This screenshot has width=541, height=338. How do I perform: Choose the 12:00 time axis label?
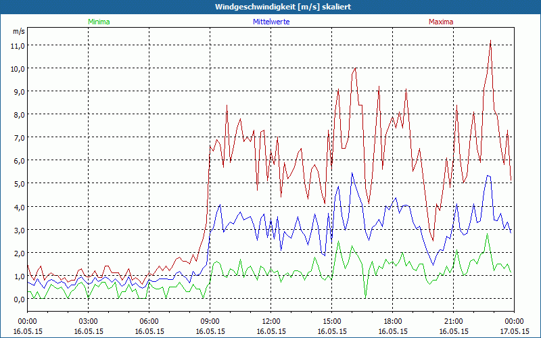[x=270, y=321]
